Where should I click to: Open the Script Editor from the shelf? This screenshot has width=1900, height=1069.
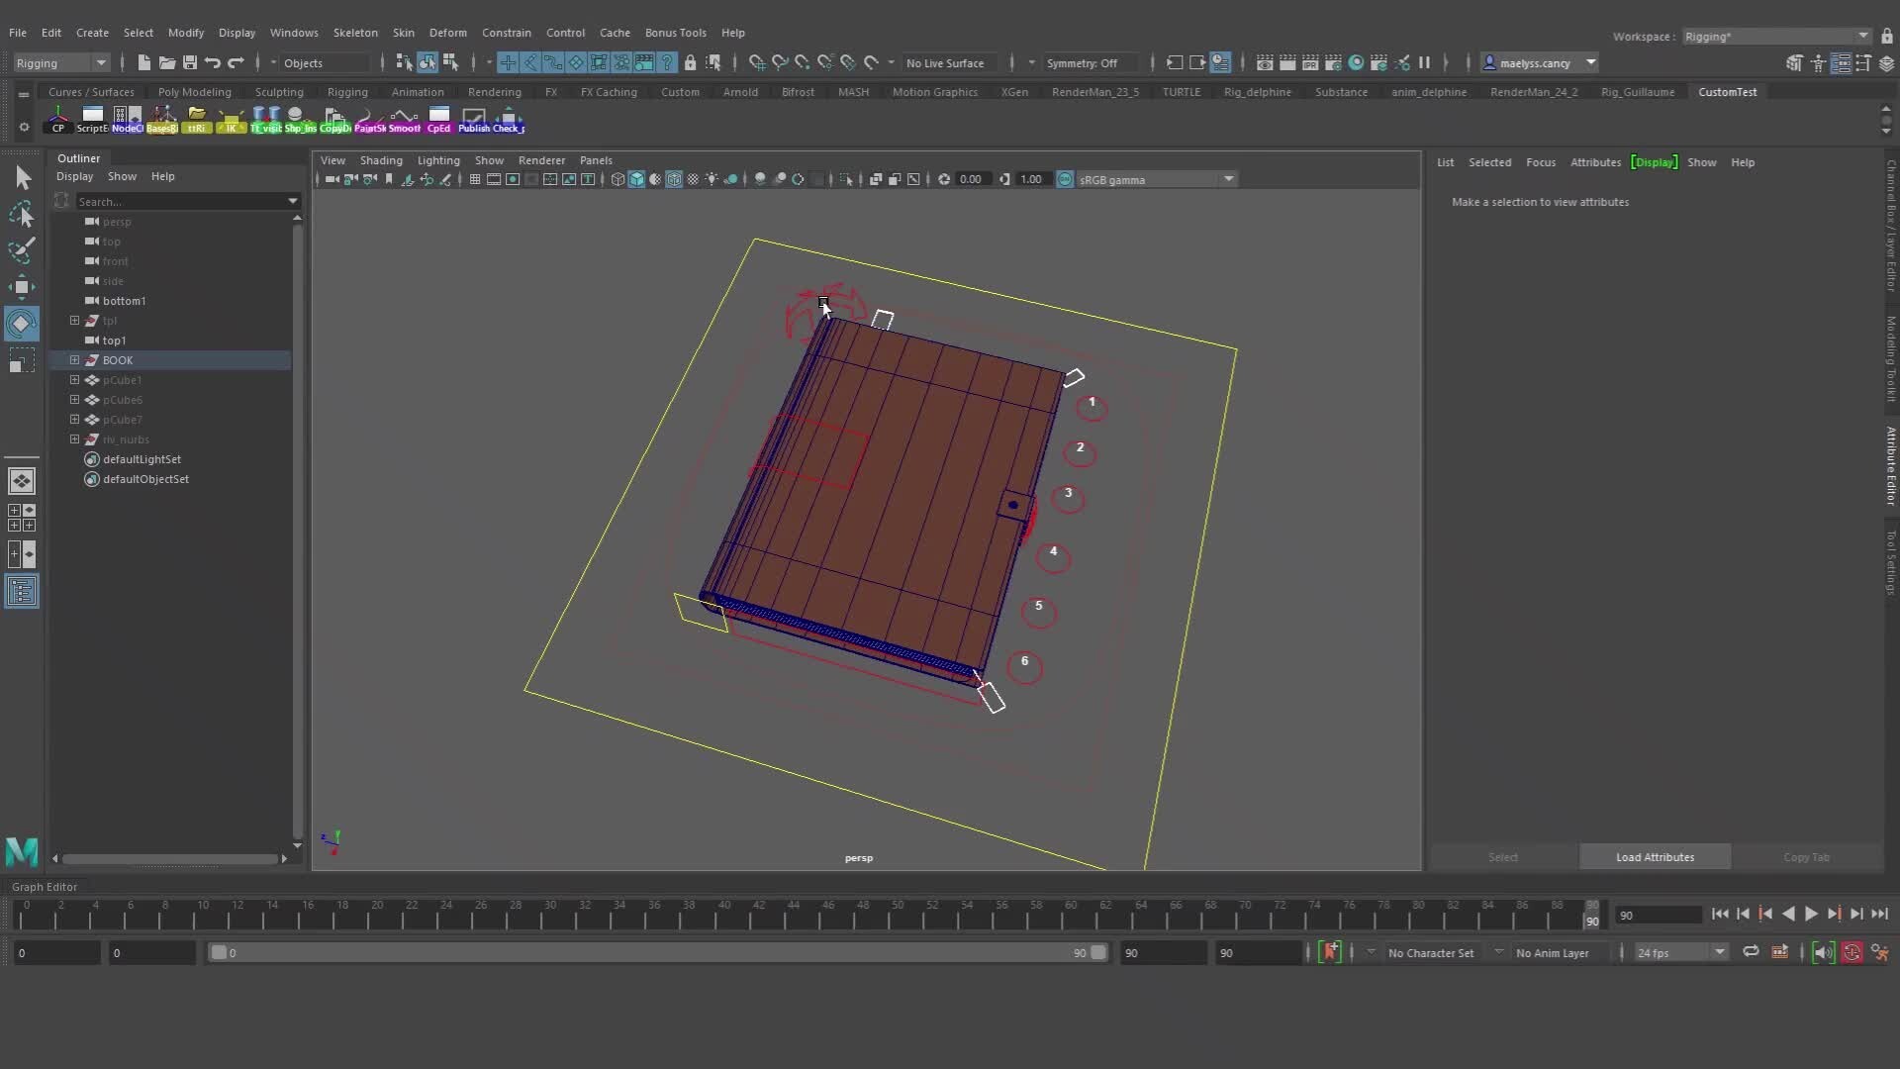coord(92,119)
